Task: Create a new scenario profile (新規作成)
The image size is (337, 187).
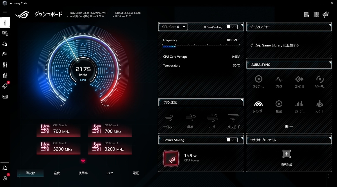Action: [286, 157]
